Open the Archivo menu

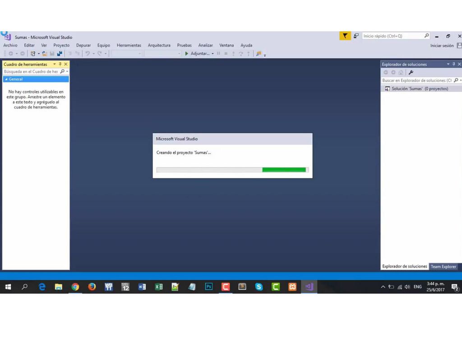point(10,45)
